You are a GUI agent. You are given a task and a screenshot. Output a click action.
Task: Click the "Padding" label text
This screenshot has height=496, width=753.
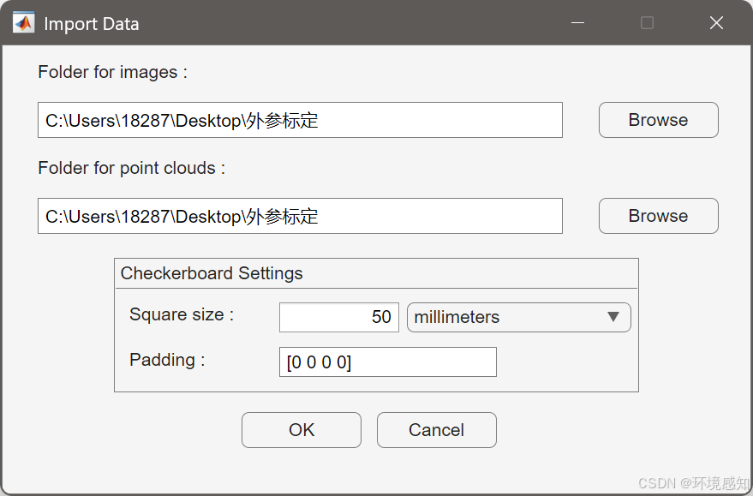[167, 360]
